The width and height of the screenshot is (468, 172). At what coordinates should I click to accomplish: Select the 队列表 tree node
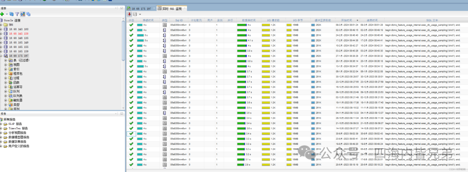(18, 96)
